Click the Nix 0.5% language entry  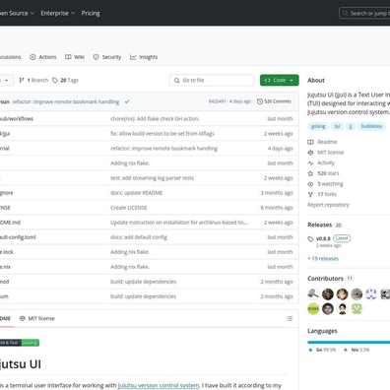[357, 350]
